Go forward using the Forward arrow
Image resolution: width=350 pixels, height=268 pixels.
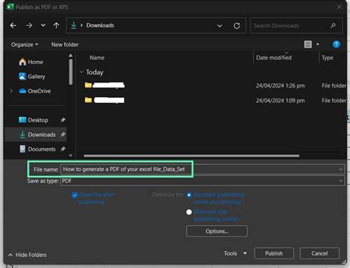tap(29, 26)
